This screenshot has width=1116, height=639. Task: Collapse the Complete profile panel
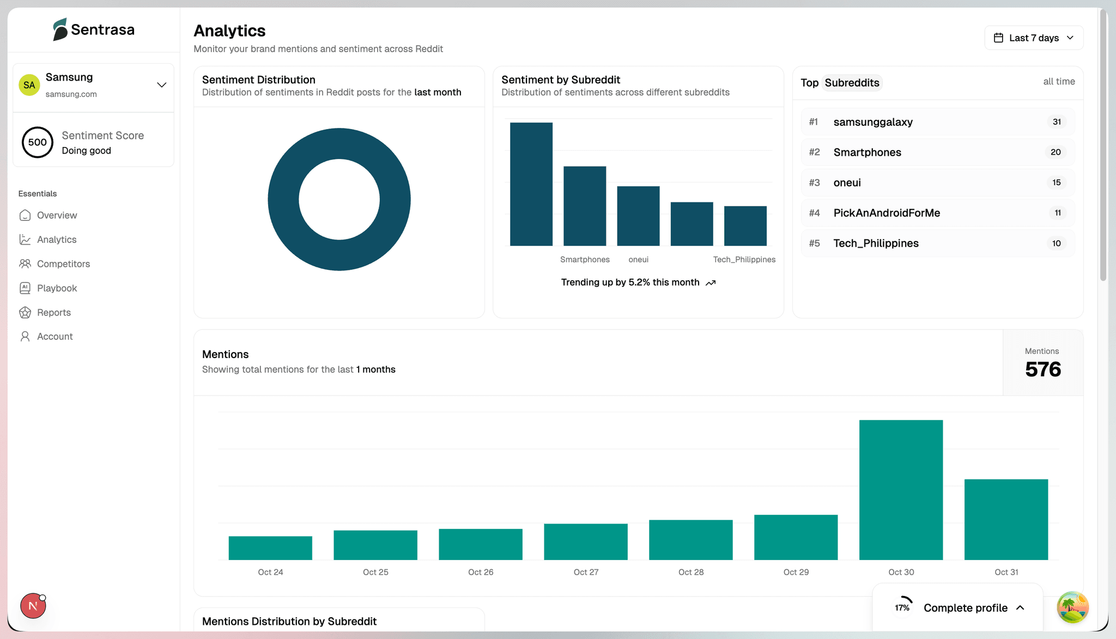click(x=1020, y=608)
